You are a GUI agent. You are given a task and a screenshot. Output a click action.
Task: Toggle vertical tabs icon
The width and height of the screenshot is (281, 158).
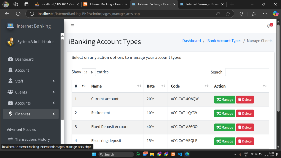pos(26,4)
